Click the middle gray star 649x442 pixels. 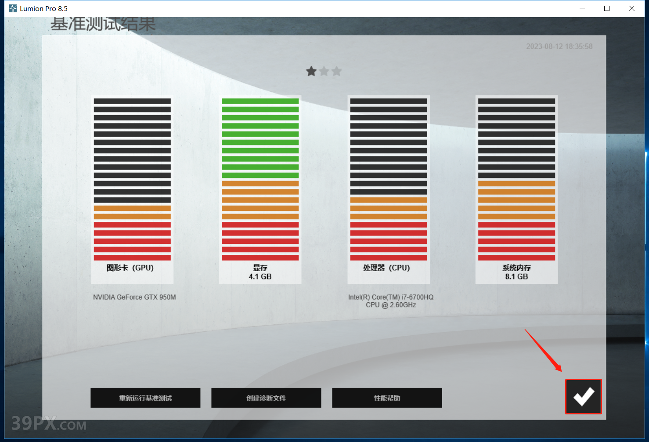point(324,71)
